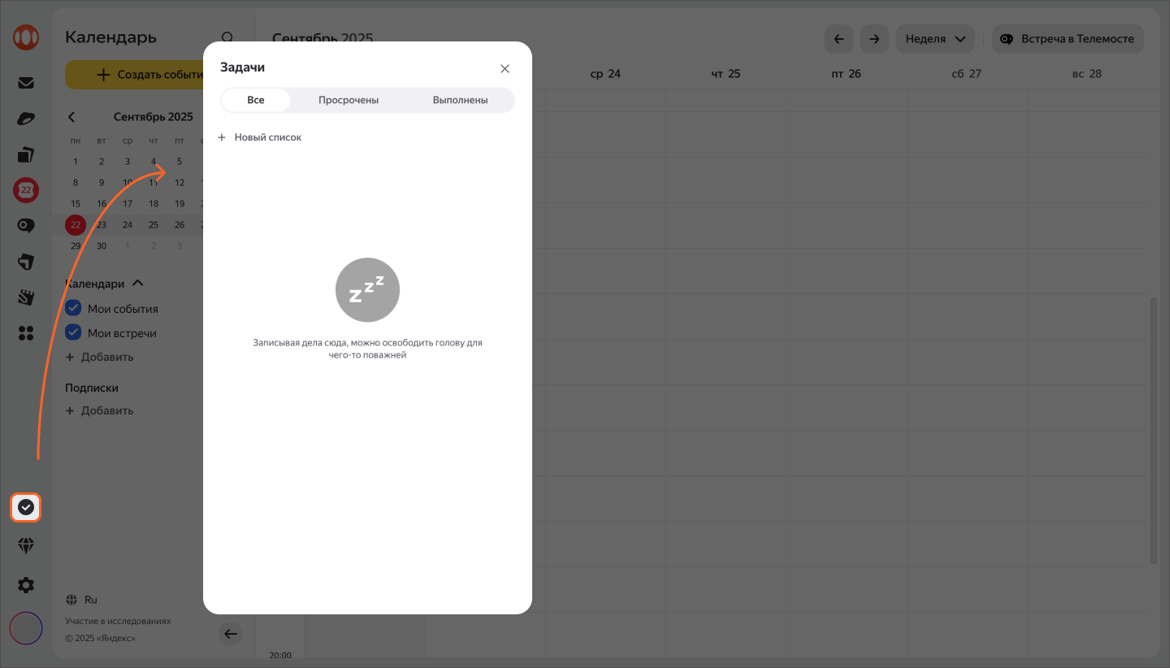1170x668 pixels.
Task: Toggle the Мои встречи calendar checkbox
Action: tap(73, 333)
